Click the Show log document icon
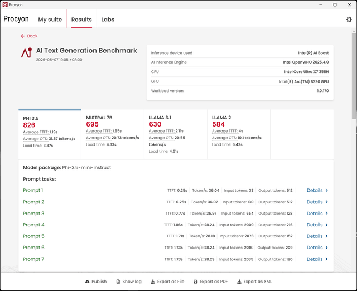This screenshot has height=291, width=357. (x=118, y=282)
